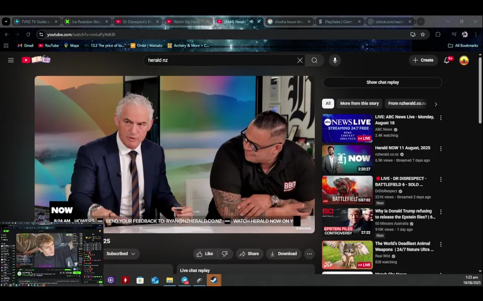Viewport: 483px width, 301px height.
Task: Open a new tab with plus
Action: (x=421, y=22)
